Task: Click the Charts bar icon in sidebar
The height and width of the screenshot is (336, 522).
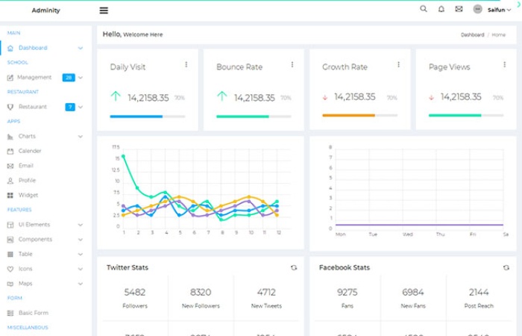Action: (10, 137)
